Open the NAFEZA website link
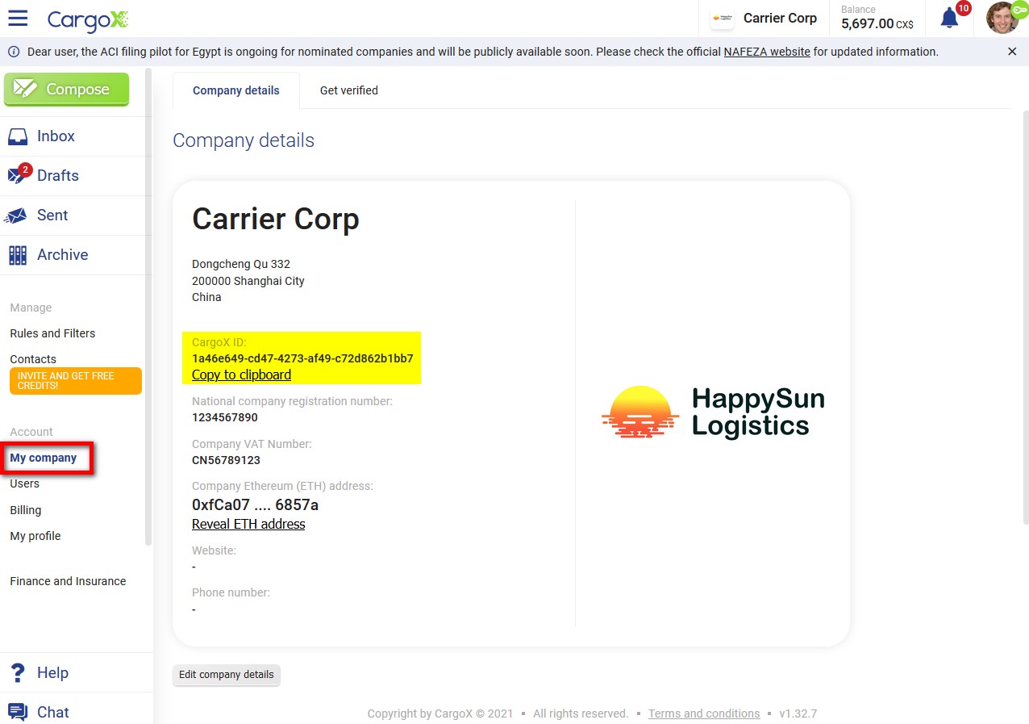This screenshot has width=1029, height=724. click(767, 52)
